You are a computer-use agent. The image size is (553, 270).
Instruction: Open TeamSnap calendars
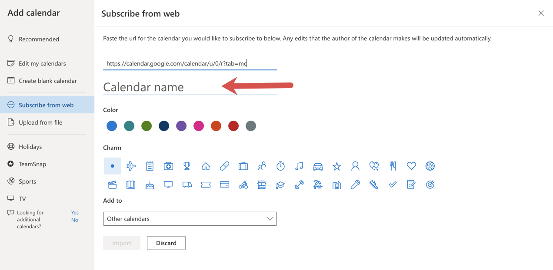click(x=47, y=164)
